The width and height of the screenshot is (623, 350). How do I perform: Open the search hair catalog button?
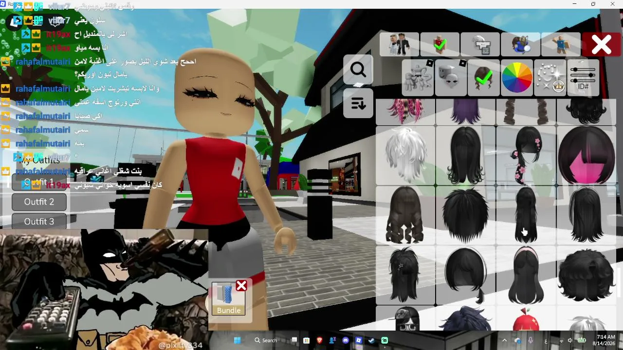tap(358, 70)
